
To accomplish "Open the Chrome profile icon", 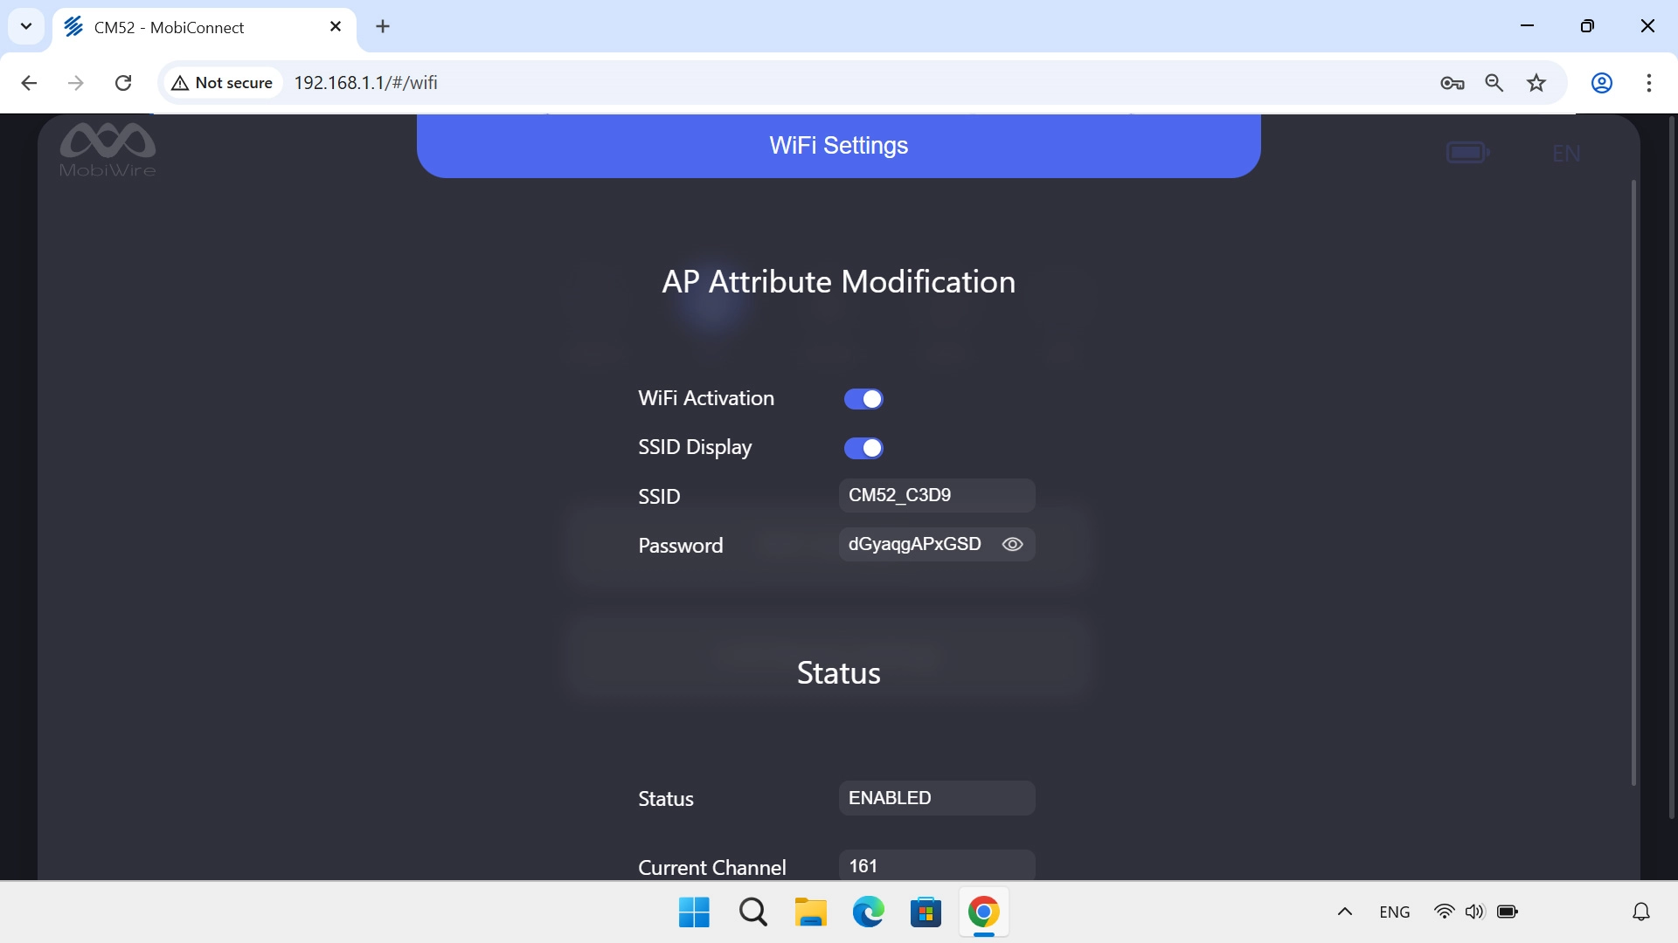I will coord(1601,83).
